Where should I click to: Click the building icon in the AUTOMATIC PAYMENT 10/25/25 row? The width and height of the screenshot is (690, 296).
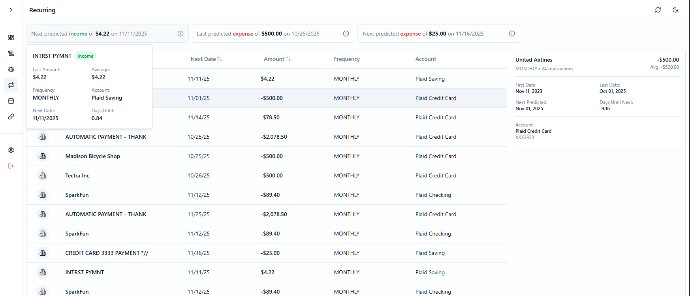[x=43, y=137]
